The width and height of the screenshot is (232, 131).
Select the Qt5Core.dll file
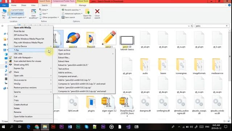(73, 102)
